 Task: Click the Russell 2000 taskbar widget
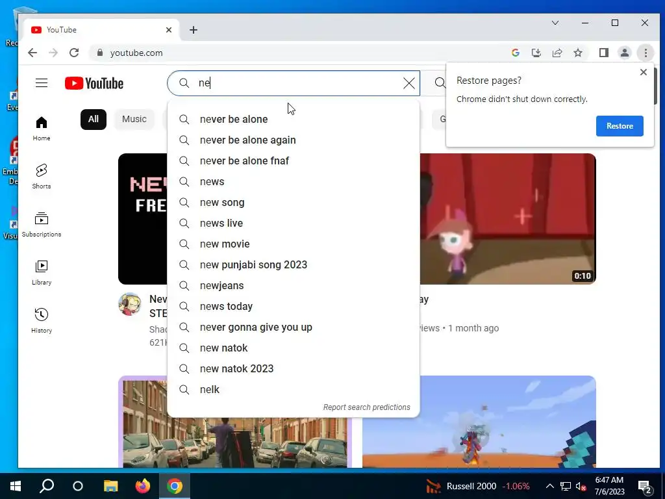pyautogui.click(x=478, y=486)
